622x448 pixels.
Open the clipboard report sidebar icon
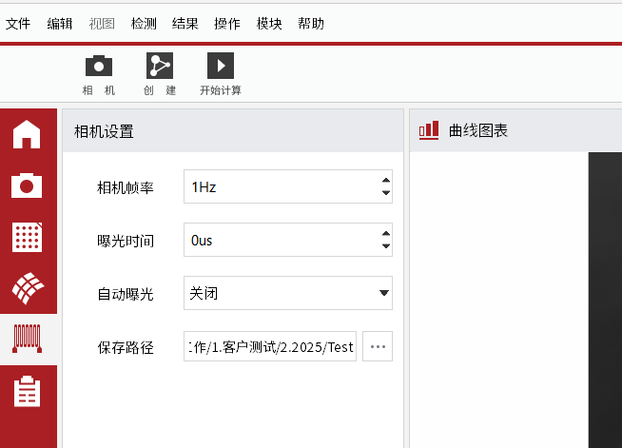[27, 391]
